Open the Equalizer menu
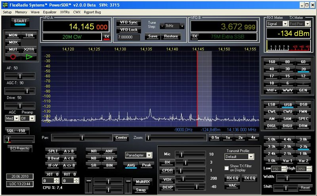This screenshot has width=317, height=196. 50,12
